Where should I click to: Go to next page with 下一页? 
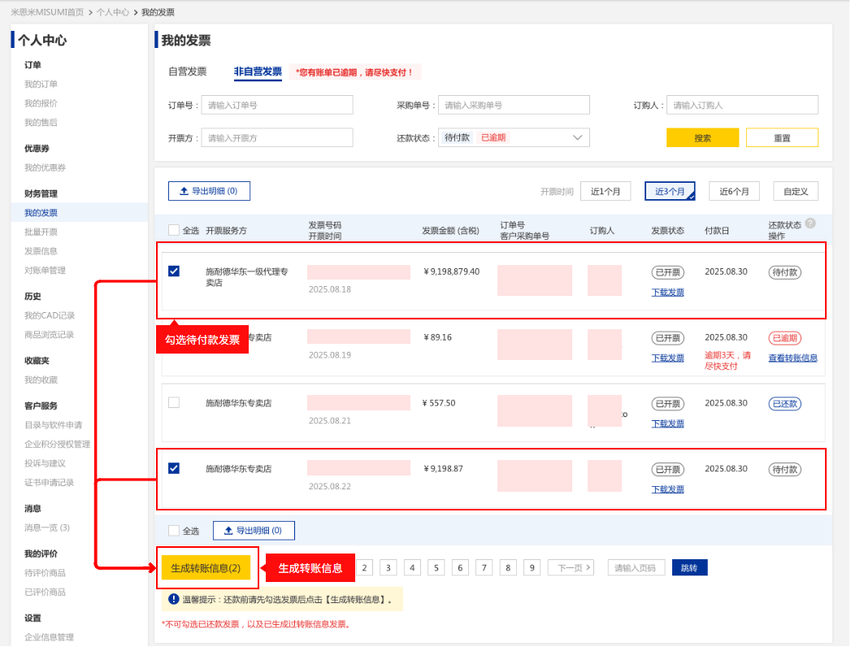pos(570,567)
